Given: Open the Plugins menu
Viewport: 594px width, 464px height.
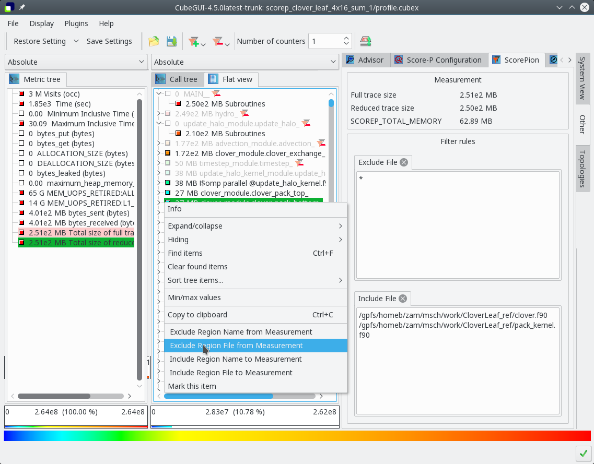Looking at the screenshot, I should coord(76,23).
